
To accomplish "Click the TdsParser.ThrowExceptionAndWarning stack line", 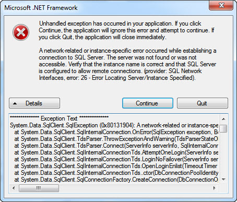I will [x=116, y=139].
